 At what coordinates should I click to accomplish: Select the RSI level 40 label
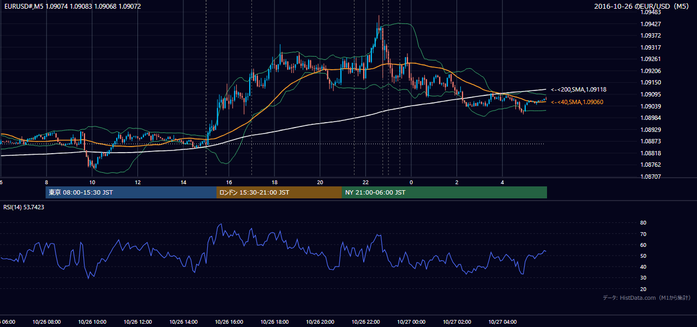click(x=644, y=267)
